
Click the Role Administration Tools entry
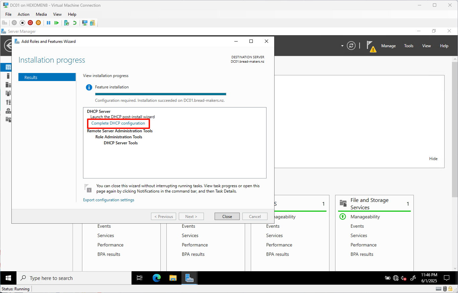point(119,137)
